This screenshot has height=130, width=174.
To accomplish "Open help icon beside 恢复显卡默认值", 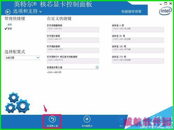I will [x=97, y=67].
